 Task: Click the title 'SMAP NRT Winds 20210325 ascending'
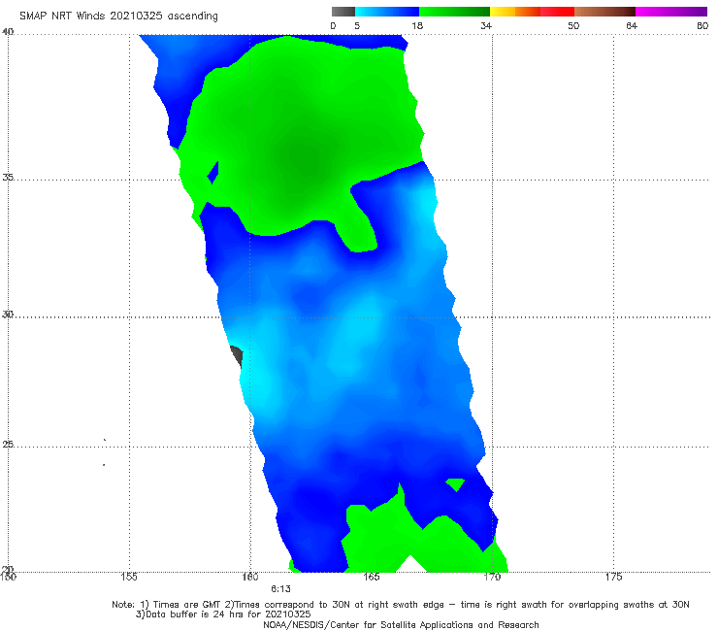click(118, 16)
